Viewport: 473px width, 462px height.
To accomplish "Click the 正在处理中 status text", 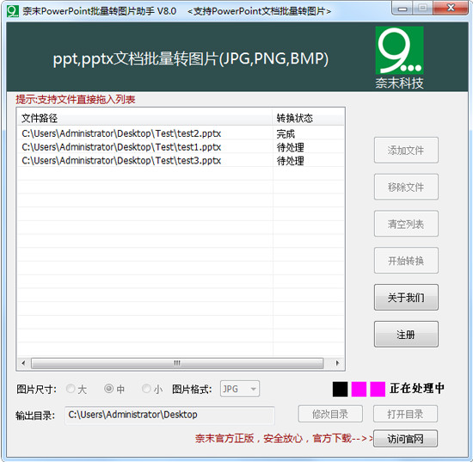I will click(417, 388).
